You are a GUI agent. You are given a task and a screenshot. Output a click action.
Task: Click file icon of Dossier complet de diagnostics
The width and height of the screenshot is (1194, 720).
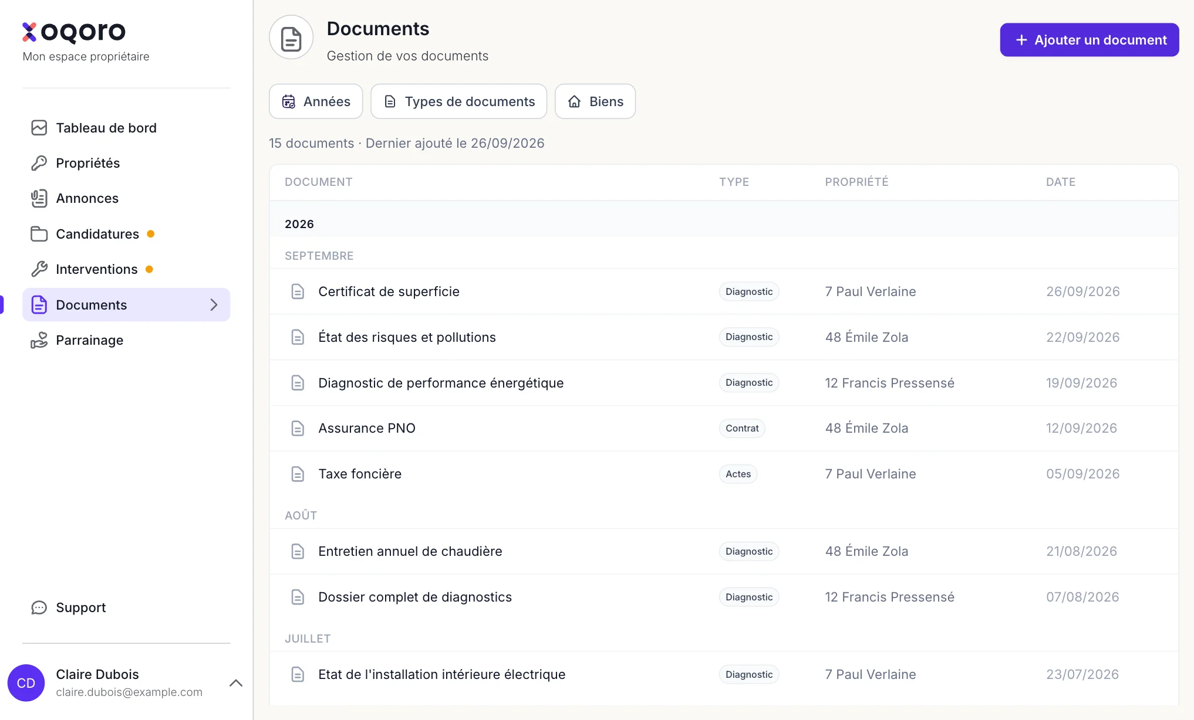[298, 597]
